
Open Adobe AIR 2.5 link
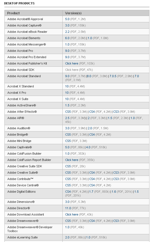[67, 118]
